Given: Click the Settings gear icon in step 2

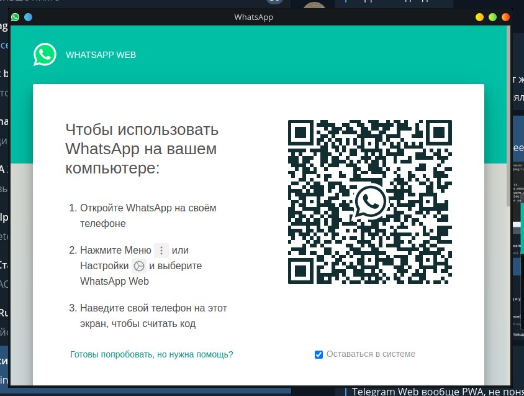Looking at the screenshot, I should pos(139,266).
